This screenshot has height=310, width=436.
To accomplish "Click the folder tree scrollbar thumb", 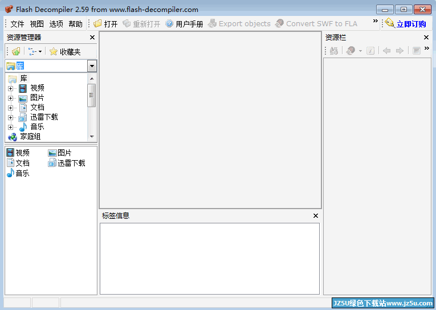I will coord(92,95).
